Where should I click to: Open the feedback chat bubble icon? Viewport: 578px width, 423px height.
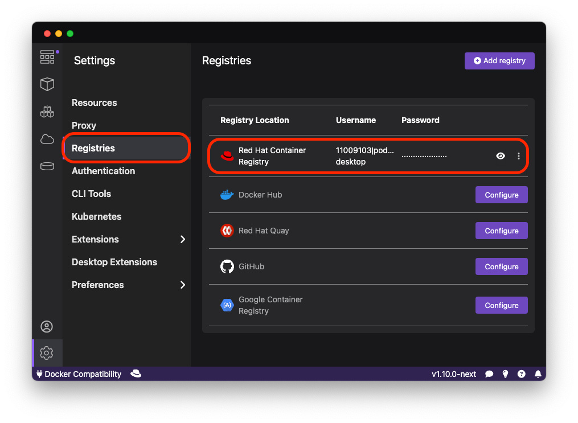click(x=489, y=375)
